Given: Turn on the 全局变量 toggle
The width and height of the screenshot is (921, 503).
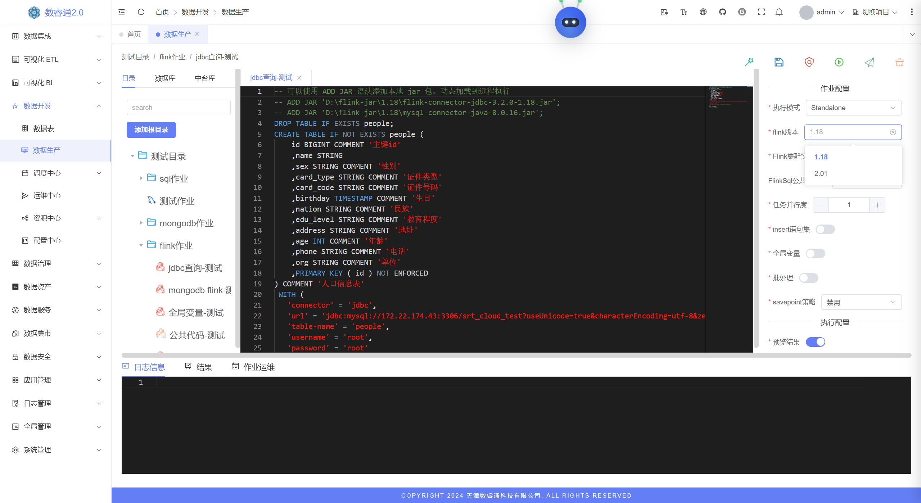Looking at the screenshot, I should [815, 253].
